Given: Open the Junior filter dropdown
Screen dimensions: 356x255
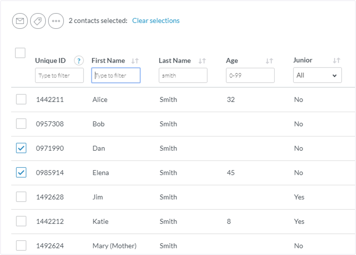Looking at the screenshot, I should pos(317,75).
